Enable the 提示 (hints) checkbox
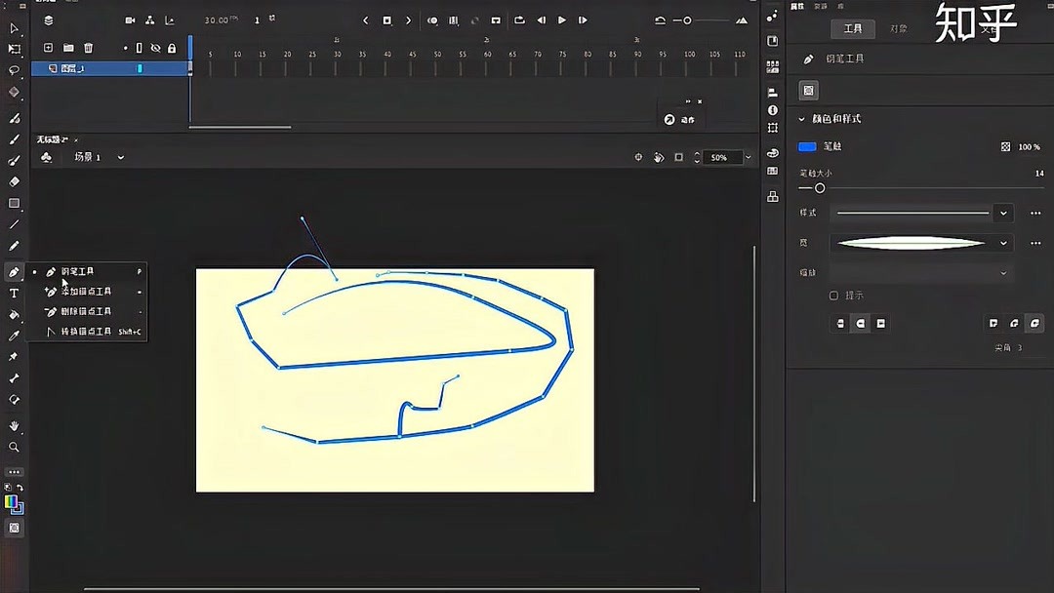The image size is (1054, 593). (833, 295)
